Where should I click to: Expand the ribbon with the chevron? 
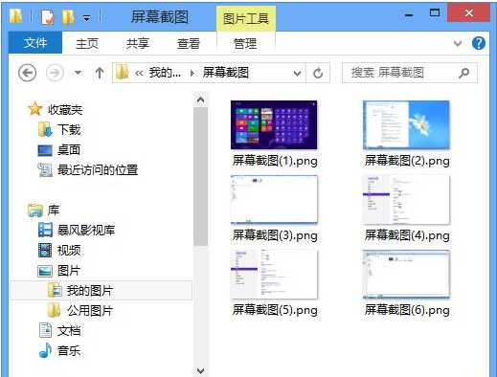click(x=458, y=43)
